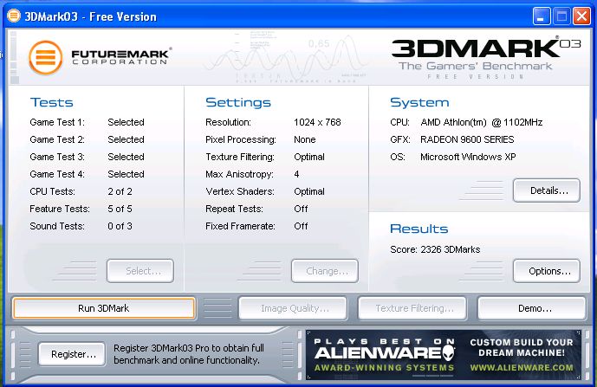The height and width of the screenshot is (387, 597).
Task: Open results Options
Action: click(x=547, y=271)
